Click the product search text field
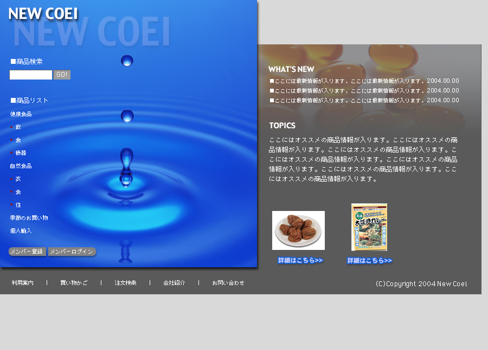 31,75
